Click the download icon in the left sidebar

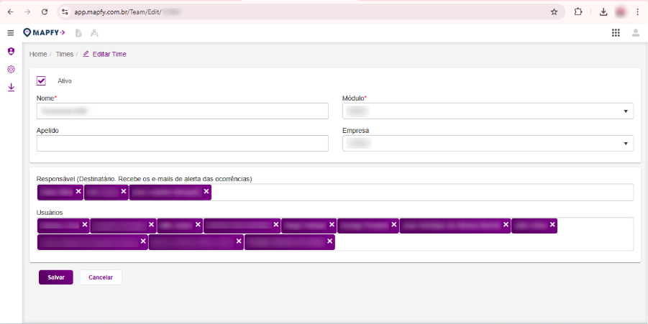(x=12, y=87)
